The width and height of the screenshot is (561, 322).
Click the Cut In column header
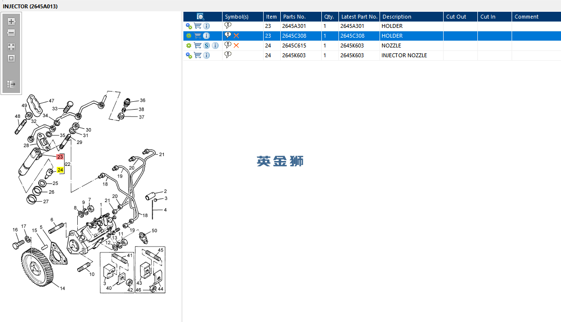[x=495, y=17]
